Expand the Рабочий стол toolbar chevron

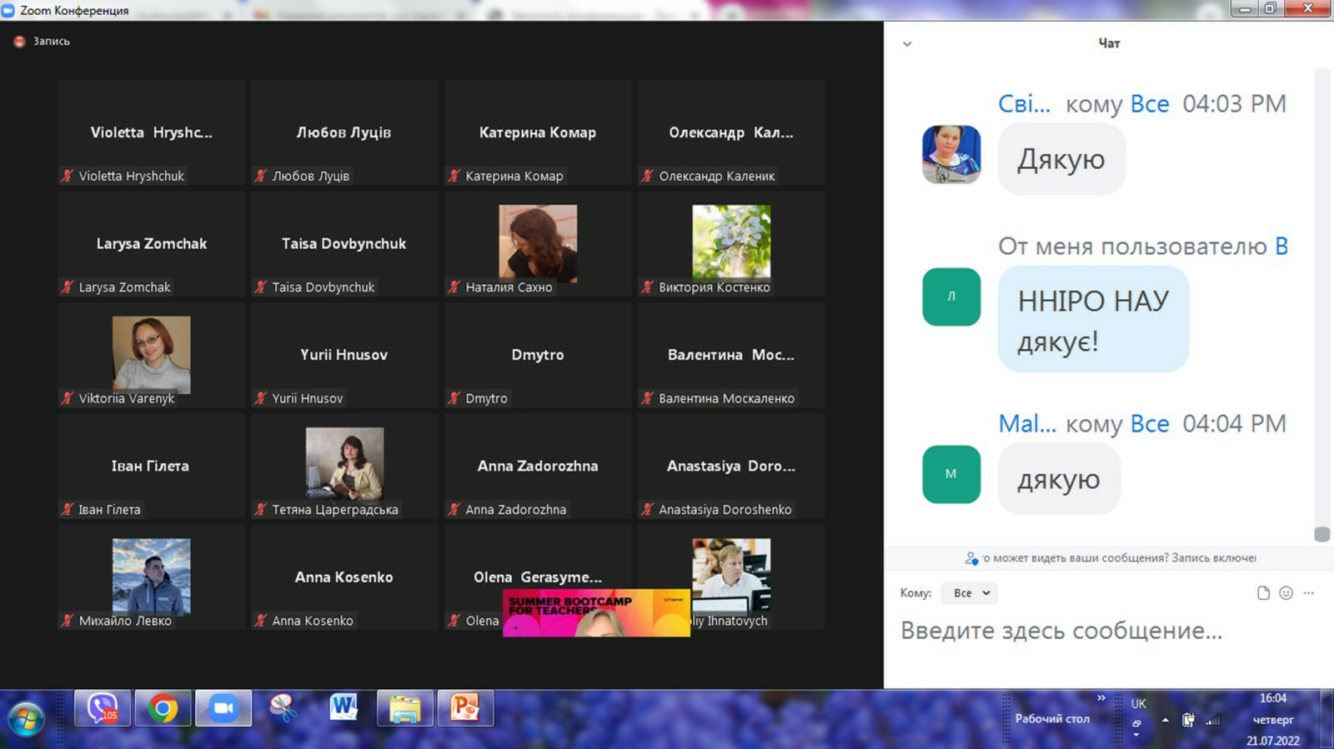coord(1101,698)
